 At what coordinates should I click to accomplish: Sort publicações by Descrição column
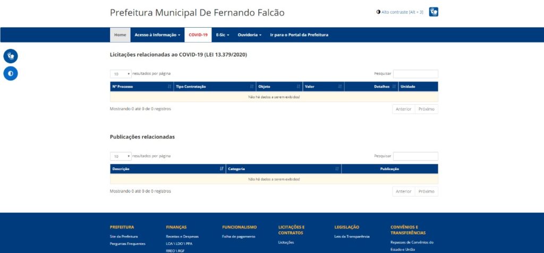167,169
